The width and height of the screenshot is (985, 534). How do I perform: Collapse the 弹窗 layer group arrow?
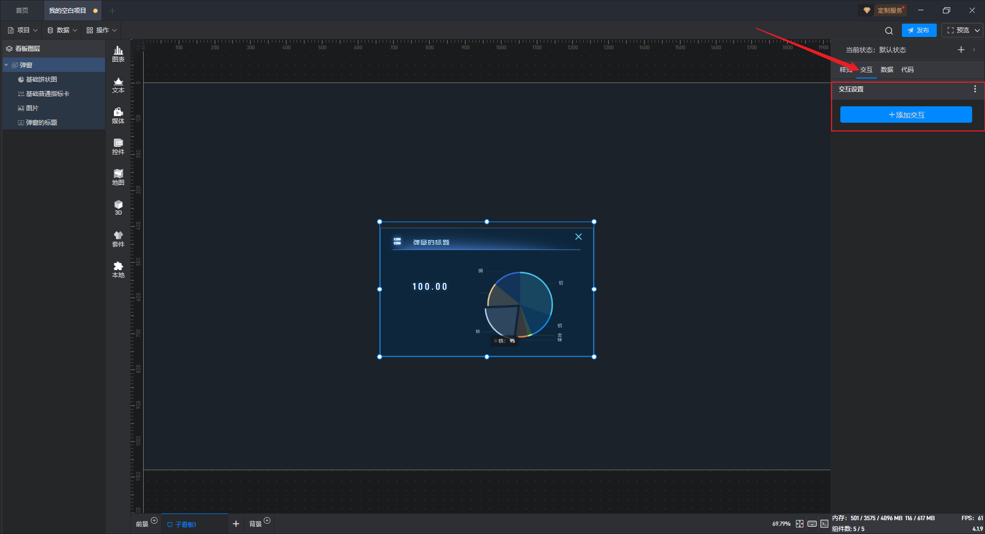click(6, 65)
